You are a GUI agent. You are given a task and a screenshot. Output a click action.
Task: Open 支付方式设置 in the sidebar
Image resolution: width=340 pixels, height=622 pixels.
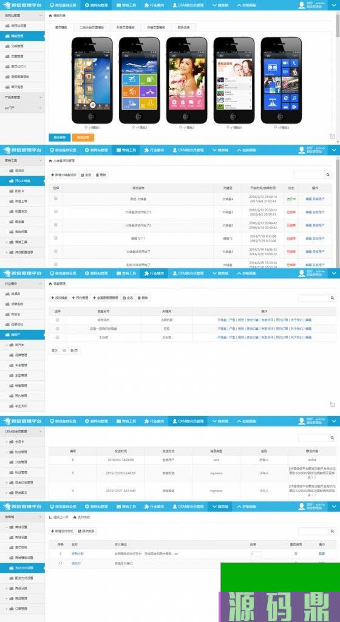coord(22,568)
